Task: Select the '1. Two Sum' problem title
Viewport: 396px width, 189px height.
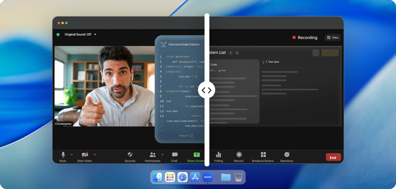Action: pyautogui.click(x=273, y=62)
